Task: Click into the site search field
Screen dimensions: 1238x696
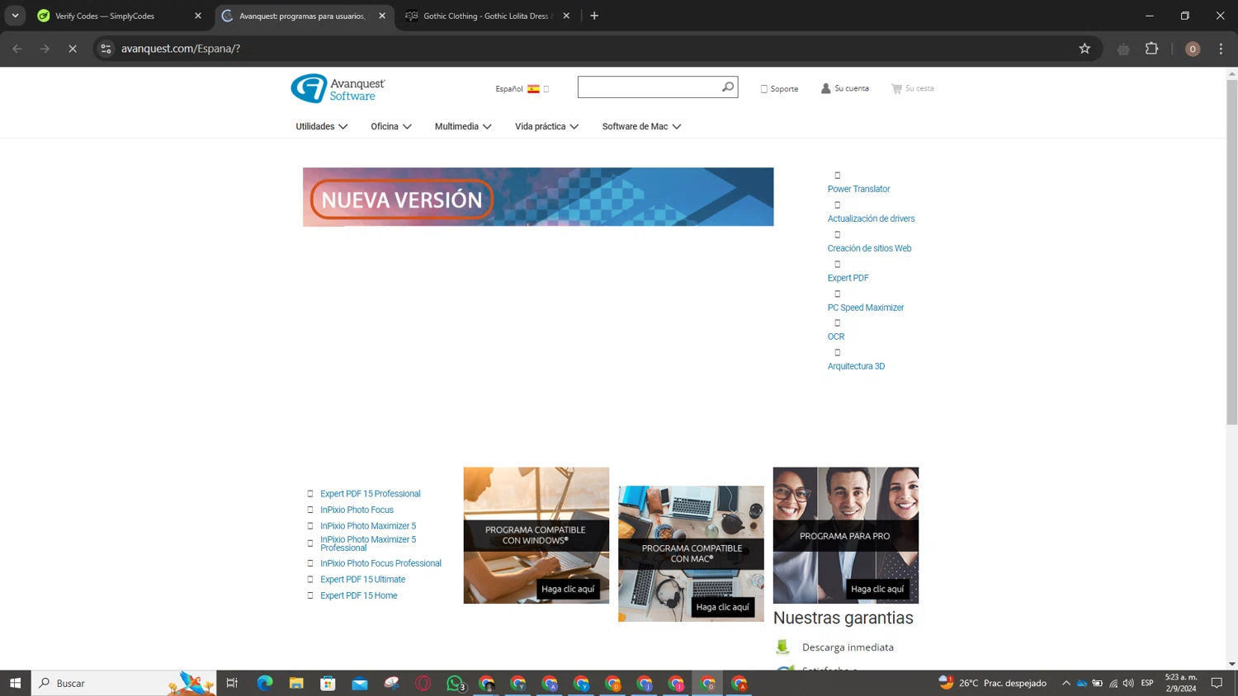Action: pos(649,87)
